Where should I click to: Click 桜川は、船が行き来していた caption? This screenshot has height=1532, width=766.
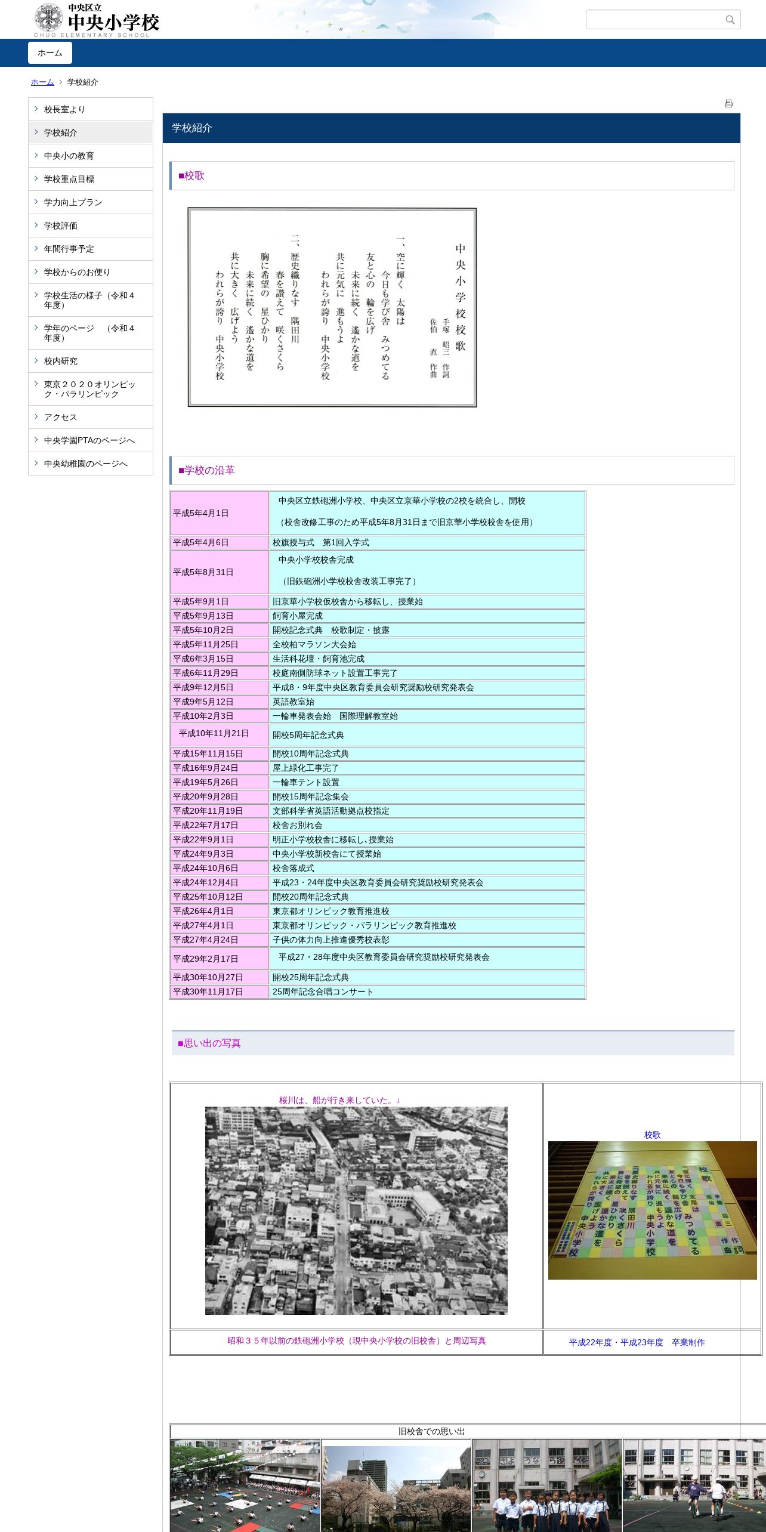click(339, 1100)
